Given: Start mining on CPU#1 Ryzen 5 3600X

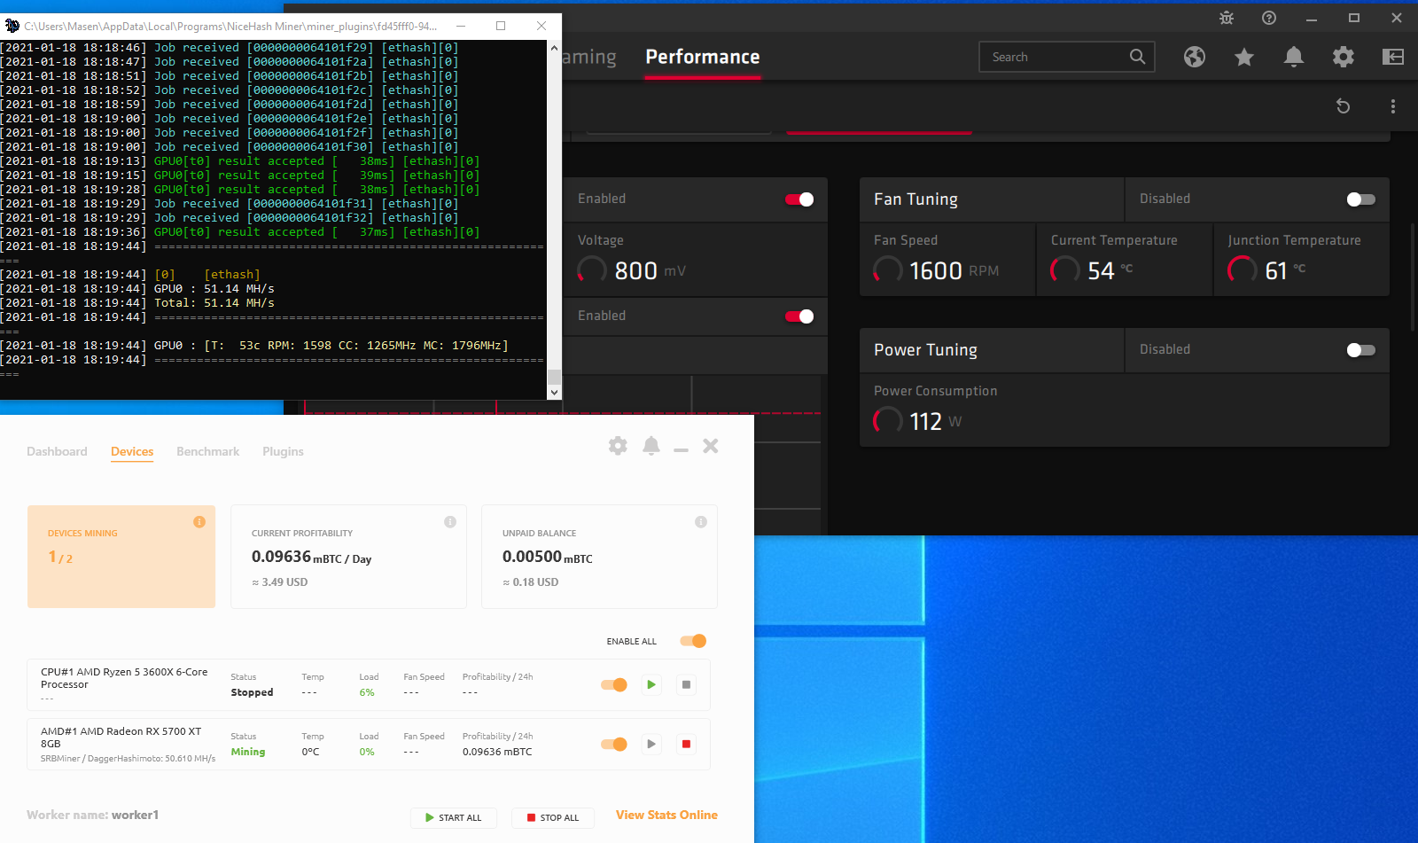Looking at the screenshot, I should click(x=651, y=684).
